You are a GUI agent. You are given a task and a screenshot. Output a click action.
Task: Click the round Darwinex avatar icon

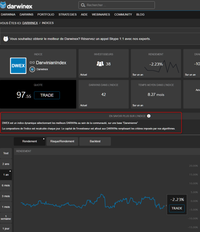point(32,70)
